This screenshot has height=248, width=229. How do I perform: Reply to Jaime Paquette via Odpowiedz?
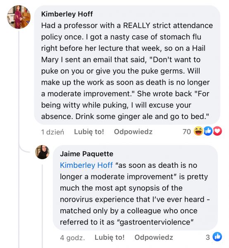(x=154, y=237)
